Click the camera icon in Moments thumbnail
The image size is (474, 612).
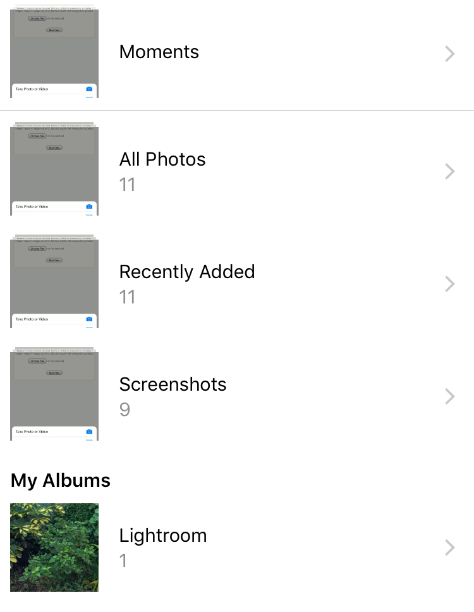click(x=89, y=89)
